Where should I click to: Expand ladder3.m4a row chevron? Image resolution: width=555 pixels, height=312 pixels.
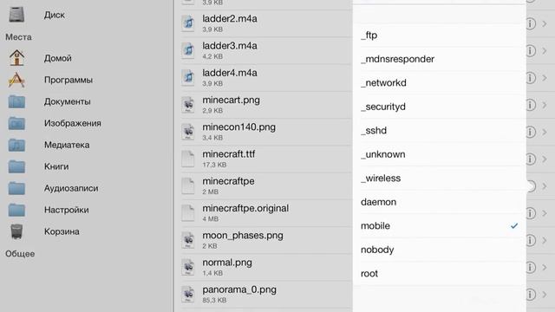click(545, 51)
